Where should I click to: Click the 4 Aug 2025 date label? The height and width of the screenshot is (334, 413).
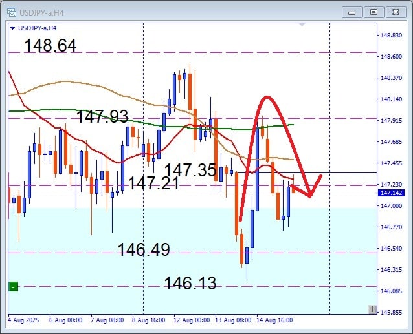click(x=23, y=320)
